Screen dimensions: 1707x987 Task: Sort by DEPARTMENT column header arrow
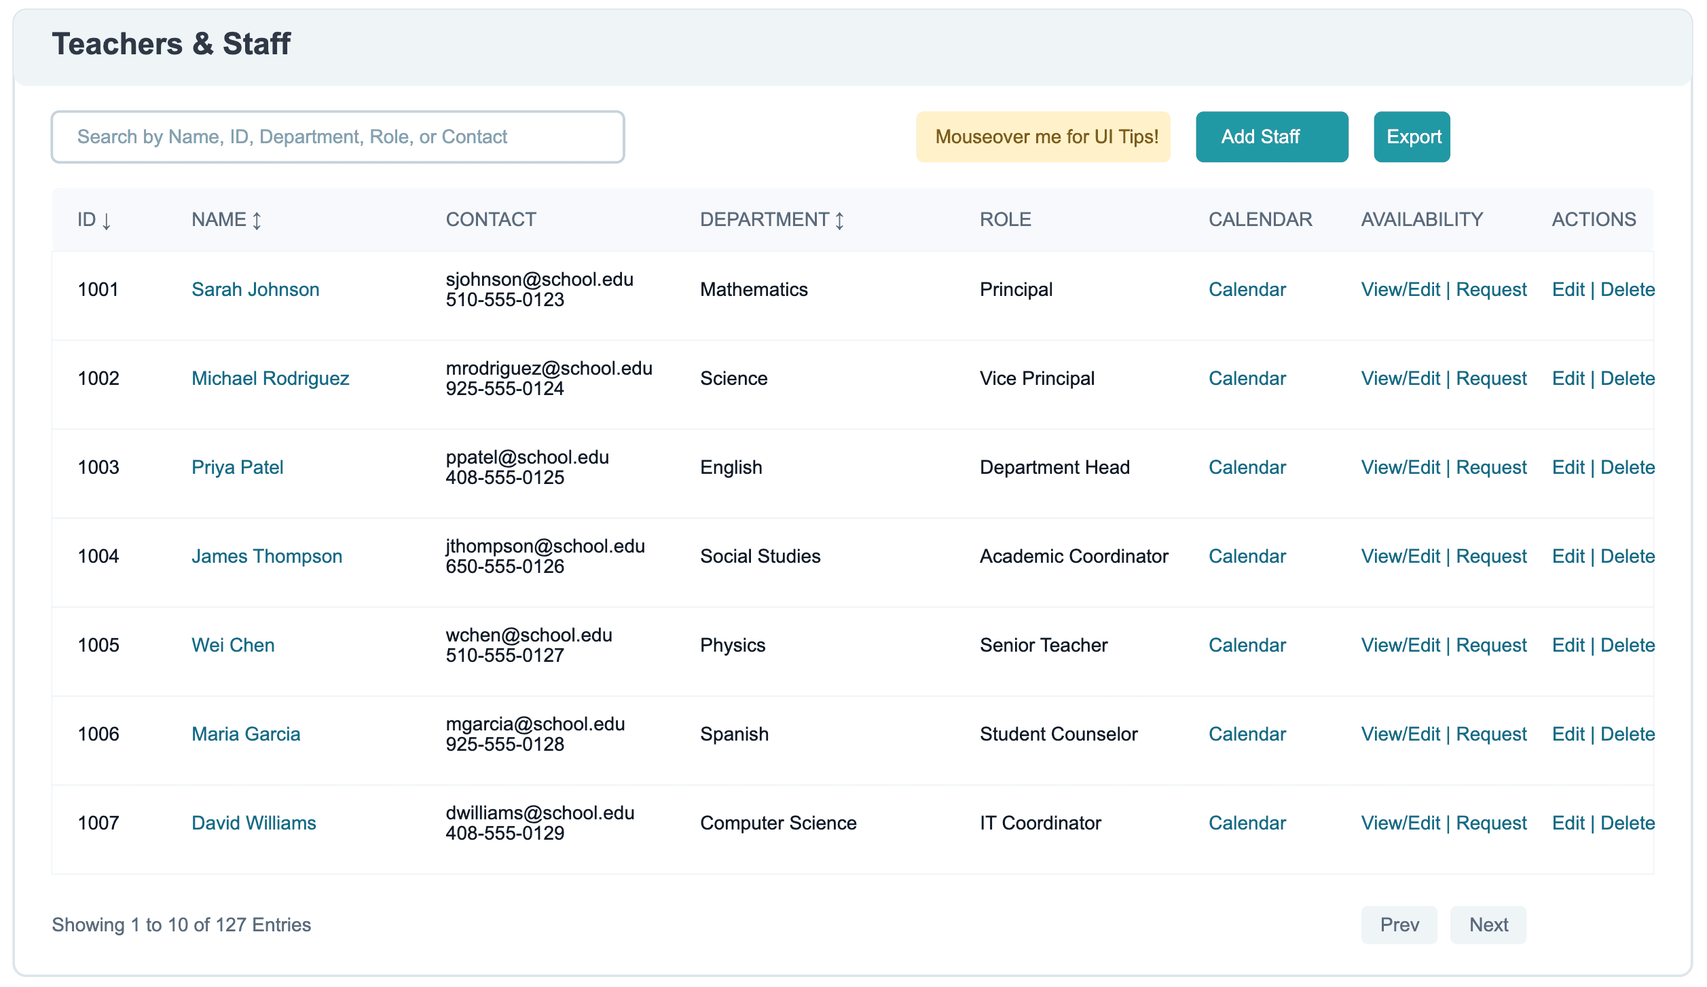[x=839, y=221]
